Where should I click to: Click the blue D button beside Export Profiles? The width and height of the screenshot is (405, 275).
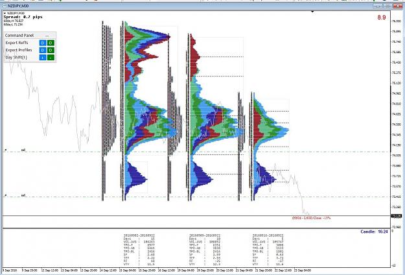pyautogui.click(x=43, y=50)
